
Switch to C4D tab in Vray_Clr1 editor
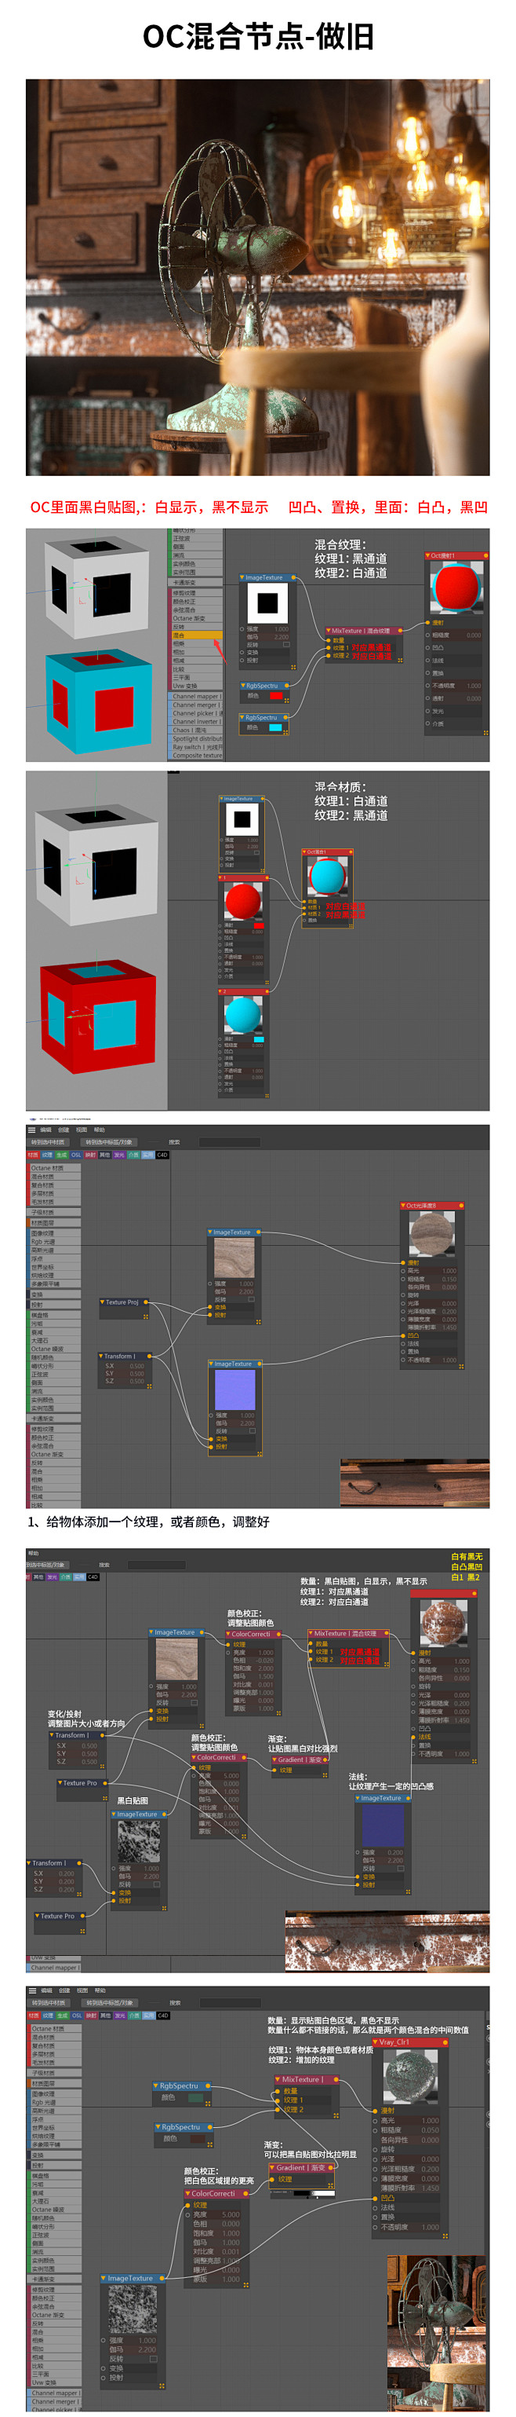tap(163, 2016)
